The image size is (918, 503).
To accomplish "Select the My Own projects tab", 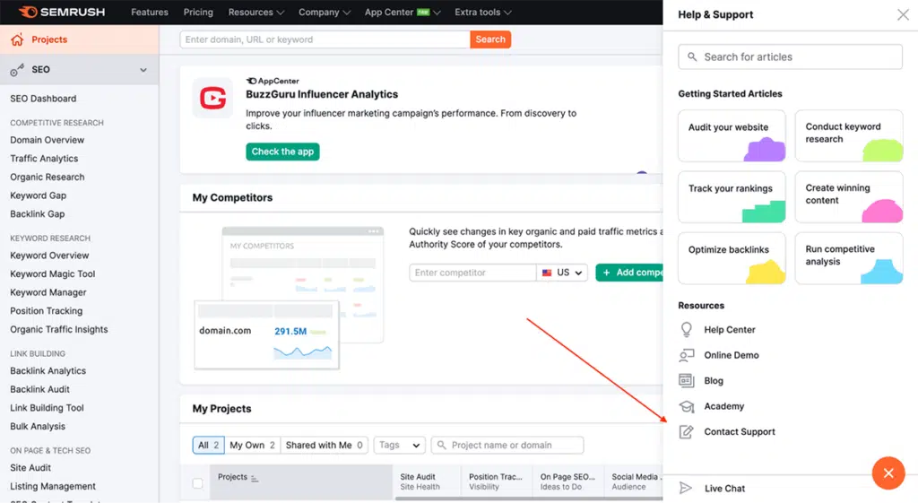I will [252, 445].
